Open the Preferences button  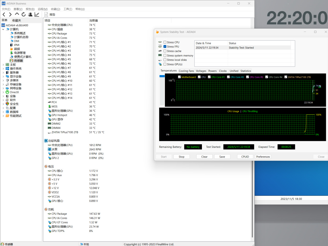click(263, 157)
